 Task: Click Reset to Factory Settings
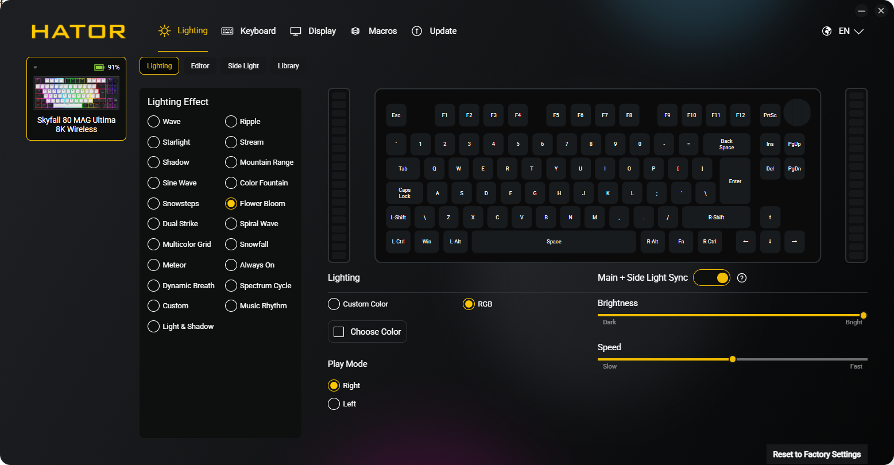[816, 454]
